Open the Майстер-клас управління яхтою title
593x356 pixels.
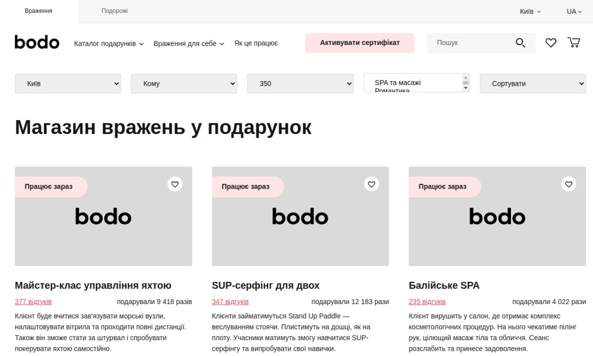click(93, 286)
